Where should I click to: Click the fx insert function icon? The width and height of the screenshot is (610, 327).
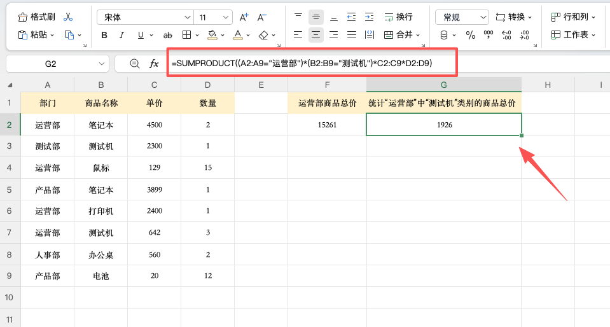click(x=154, y=64)
